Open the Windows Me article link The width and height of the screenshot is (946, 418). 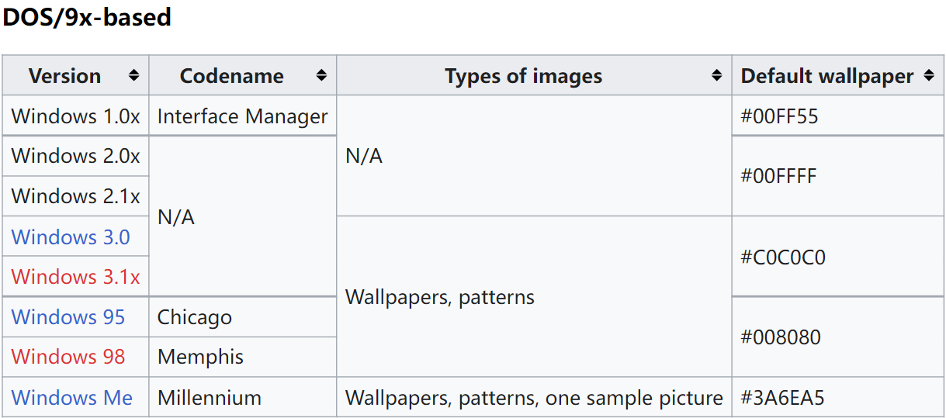pyautogui.click(x=72, y=398)
